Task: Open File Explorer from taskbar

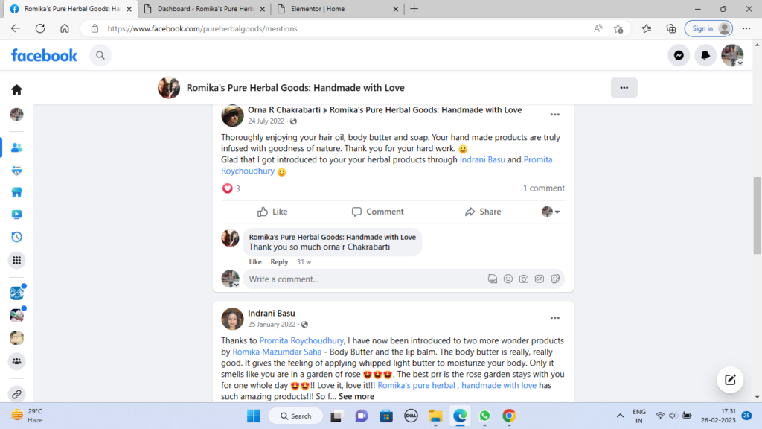Action: pyautogui.click(x=435, y=416)
